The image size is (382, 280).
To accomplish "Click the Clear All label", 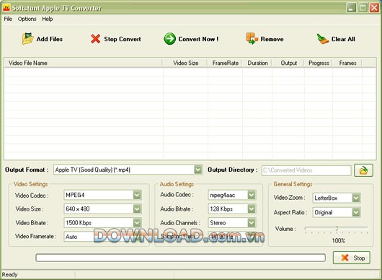I will [x=343, y=39].
